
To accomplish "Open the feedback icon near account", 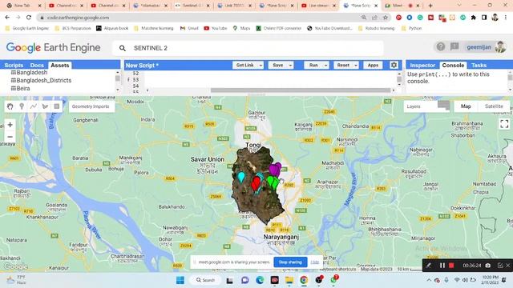I will pyautogui.click(x=454, y=46).
